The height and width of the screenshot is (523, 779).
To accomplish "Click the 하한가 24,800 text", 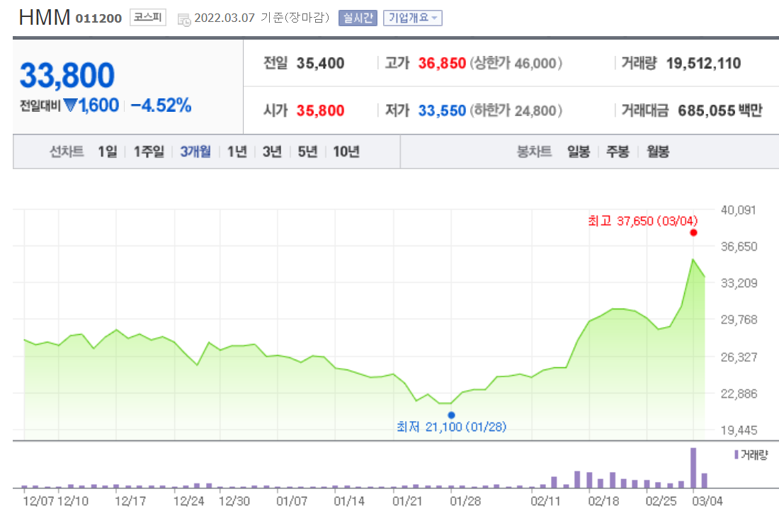I will [x=516, y=110].
